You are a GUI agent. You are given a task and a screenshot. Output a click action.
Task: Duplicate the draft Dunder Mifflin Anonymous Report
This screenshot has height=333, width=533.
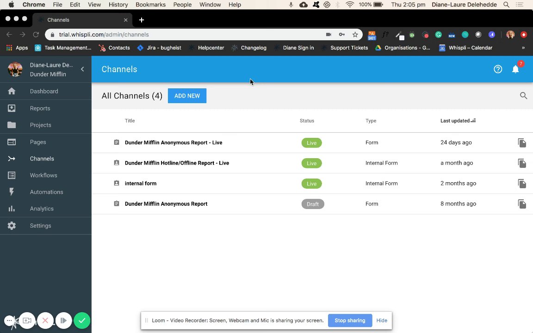coord(522,204)
